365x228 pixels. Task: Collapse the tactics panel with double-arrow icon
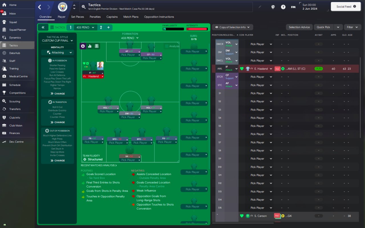[43, 27]
